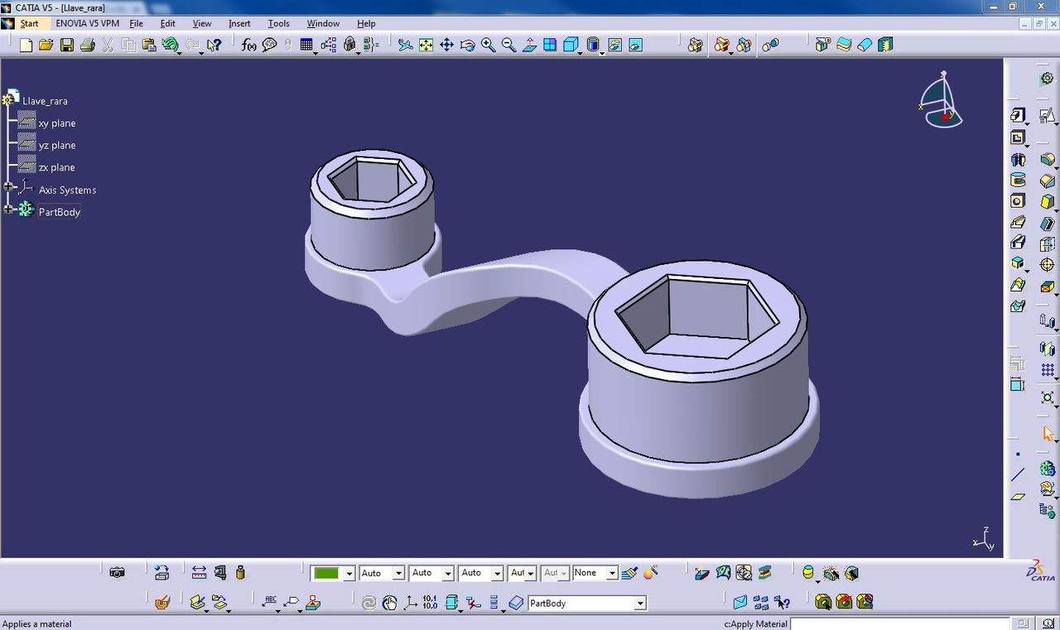Click the Zoom In magnifier icon
The height and width of the screenshot is (630, 1060).
coord(488,45)
